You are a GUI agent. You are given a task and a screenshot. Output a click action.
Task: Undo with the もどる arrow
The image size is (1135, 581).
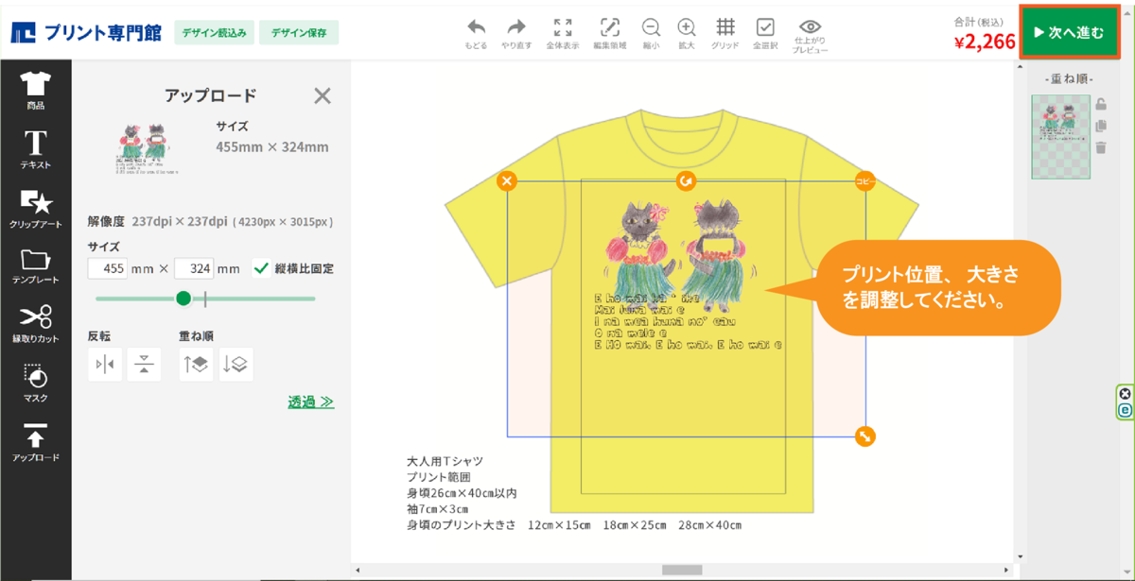477,33
